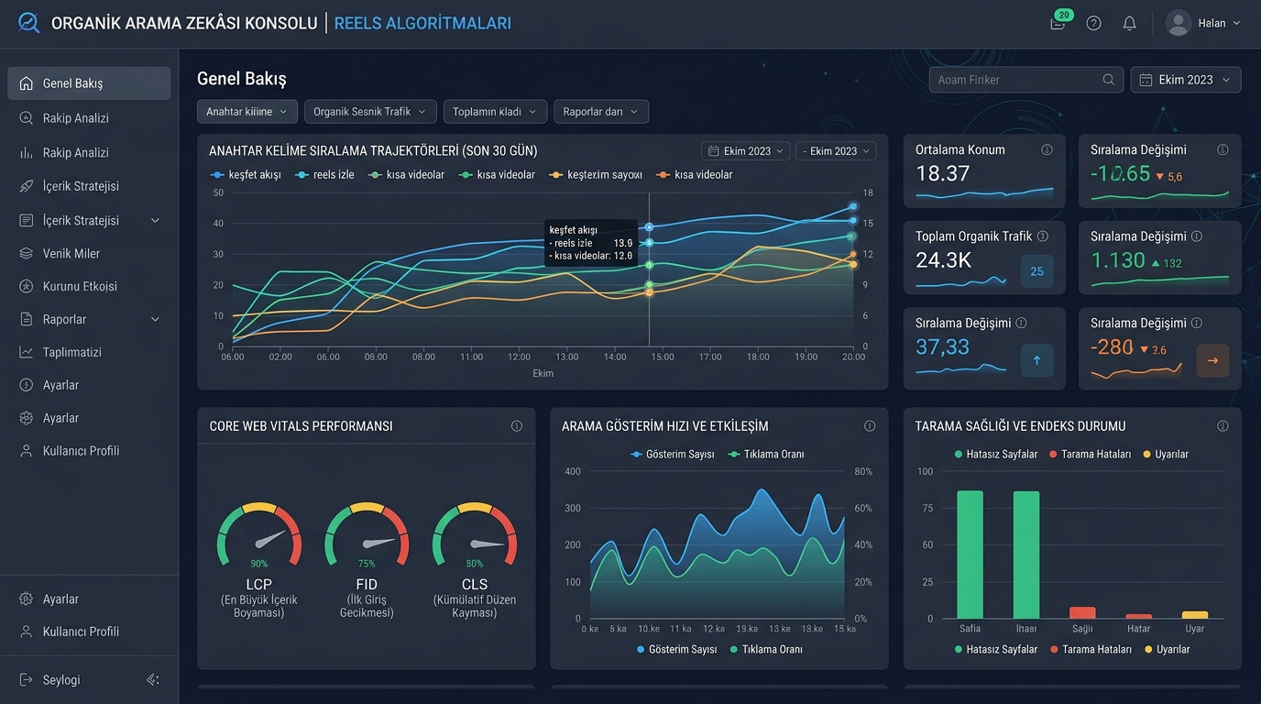Select Taplimatizi in the sidebar
Image resolution: width=1261 pixels, height=704 pixels.
[89, 353]
